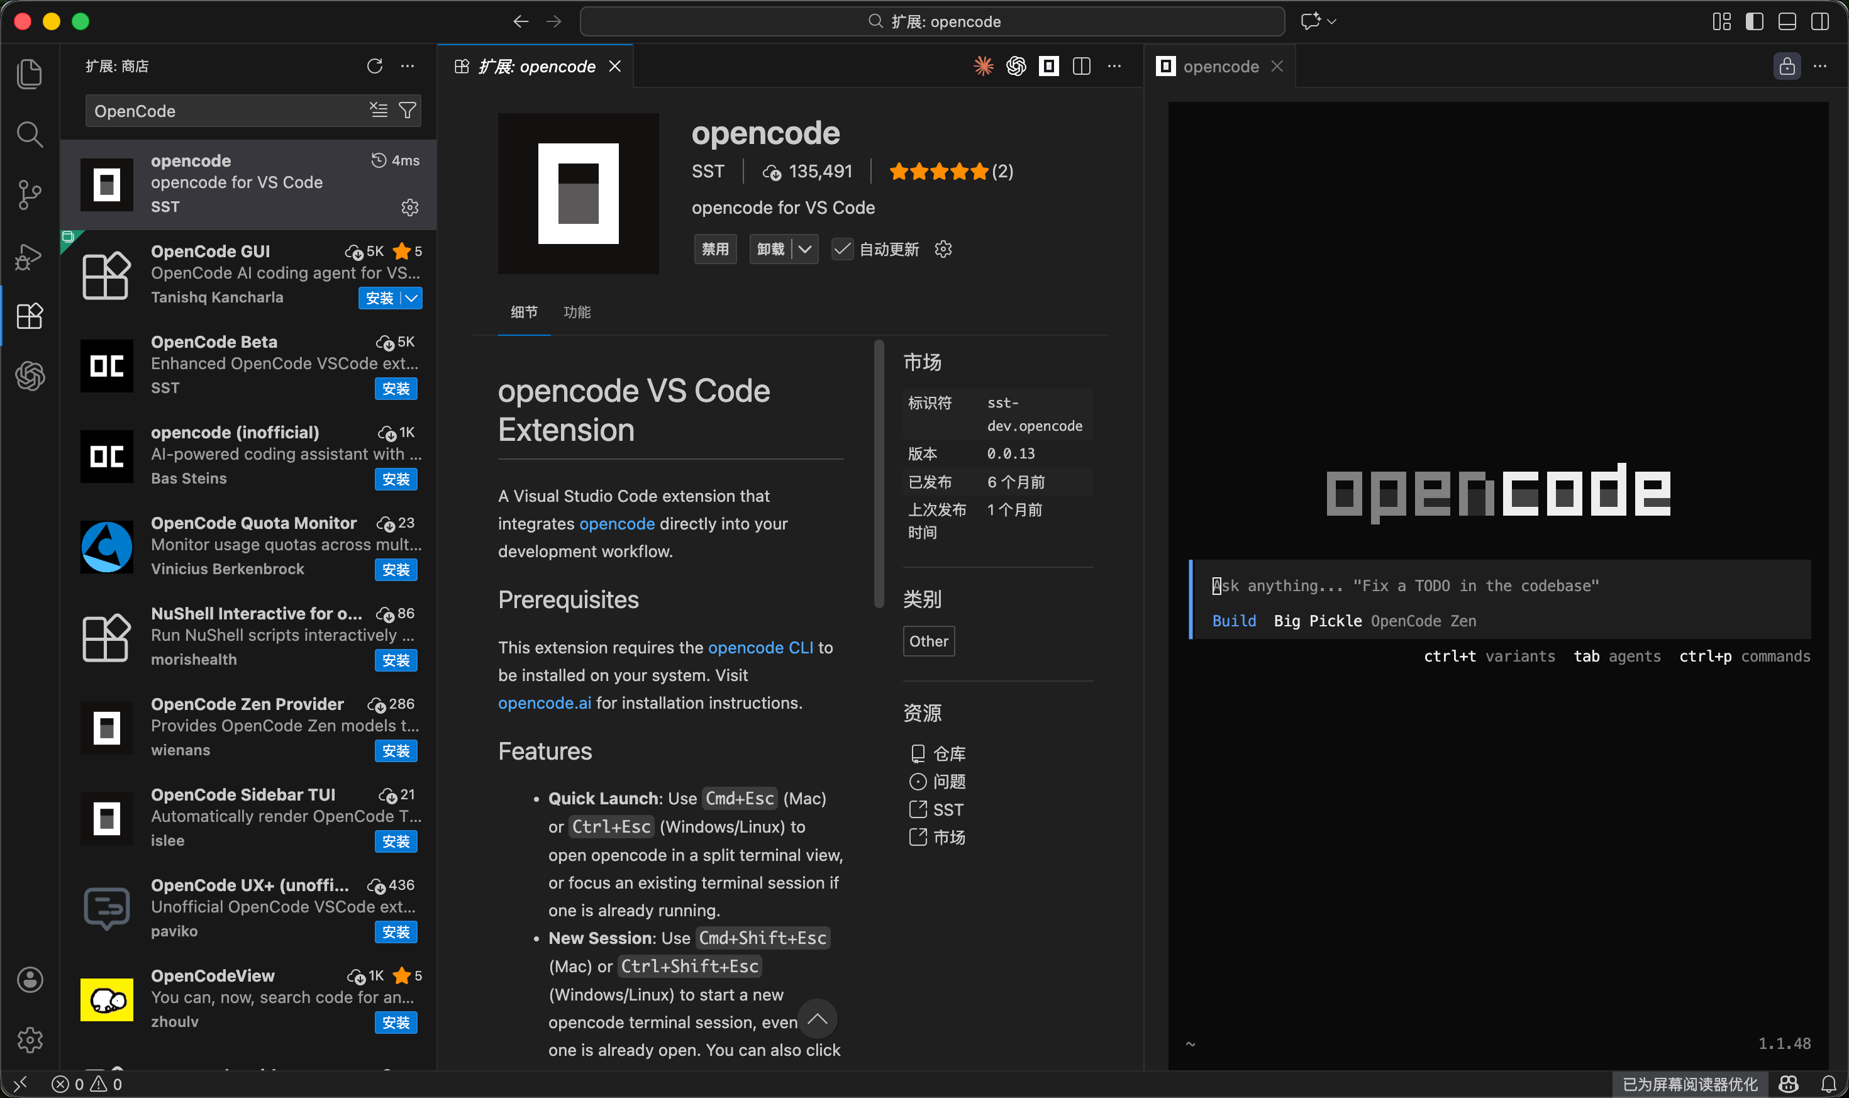The image size is (1849, 1098).
Task: Open the Copilot chat dropdown in title bar
Action: pos(1332,21)
